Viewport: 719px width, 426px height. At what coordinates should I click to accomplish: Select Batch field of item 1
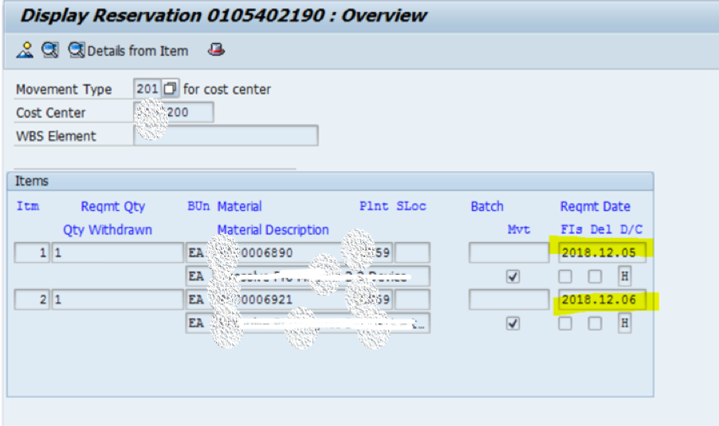[509, 252]
